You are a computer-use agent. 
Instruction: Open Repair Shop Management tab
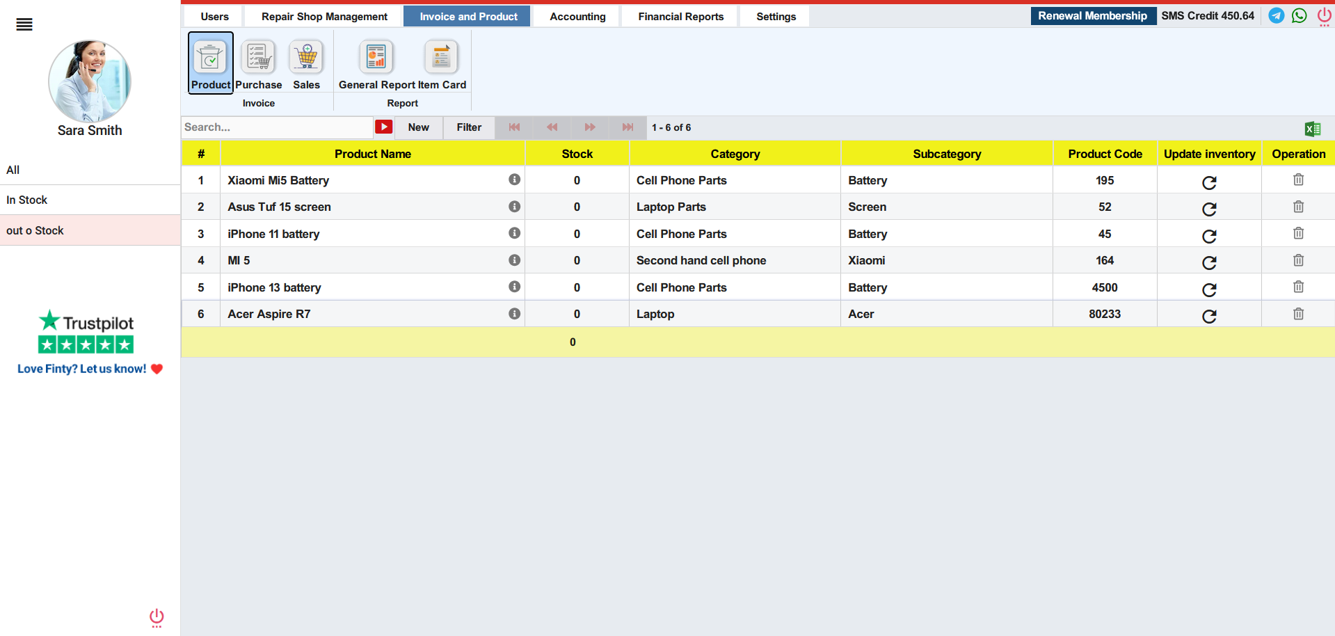[324, 17]
